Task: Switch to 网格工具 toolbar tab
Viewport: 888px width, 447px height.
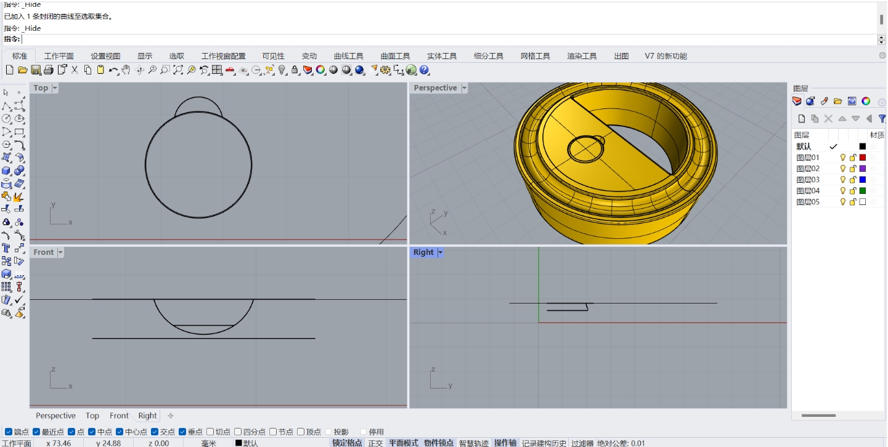Action: point(536,56)
